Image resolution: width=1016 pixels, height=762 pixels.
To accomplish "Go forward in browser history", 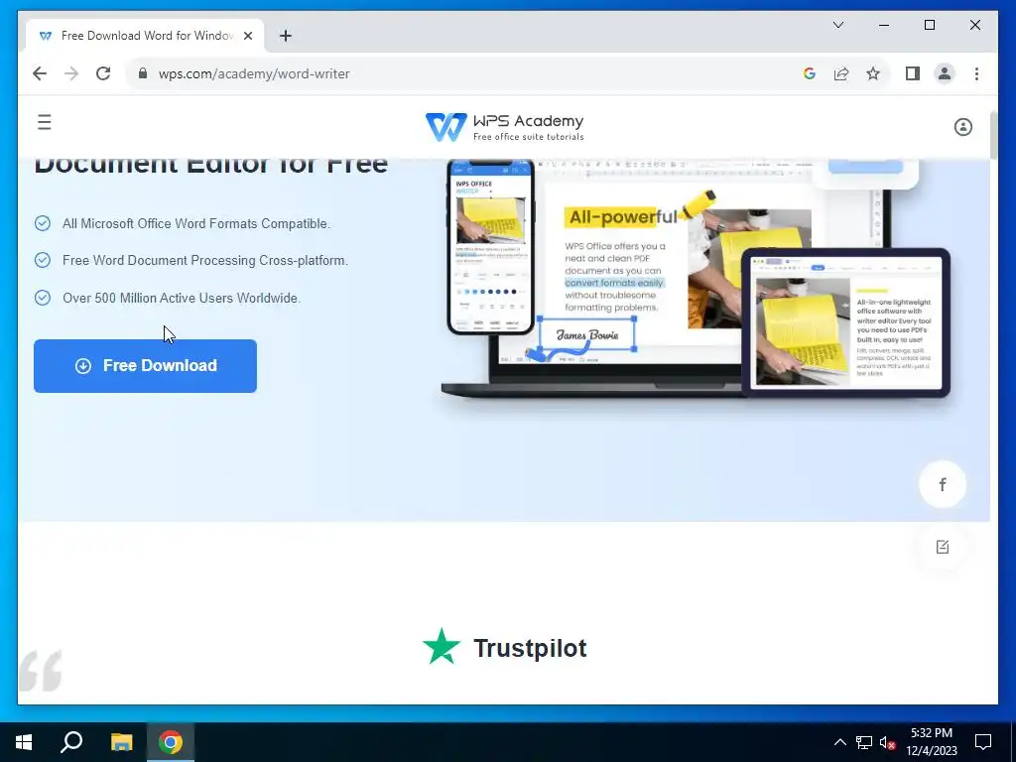I will [71, 73].
